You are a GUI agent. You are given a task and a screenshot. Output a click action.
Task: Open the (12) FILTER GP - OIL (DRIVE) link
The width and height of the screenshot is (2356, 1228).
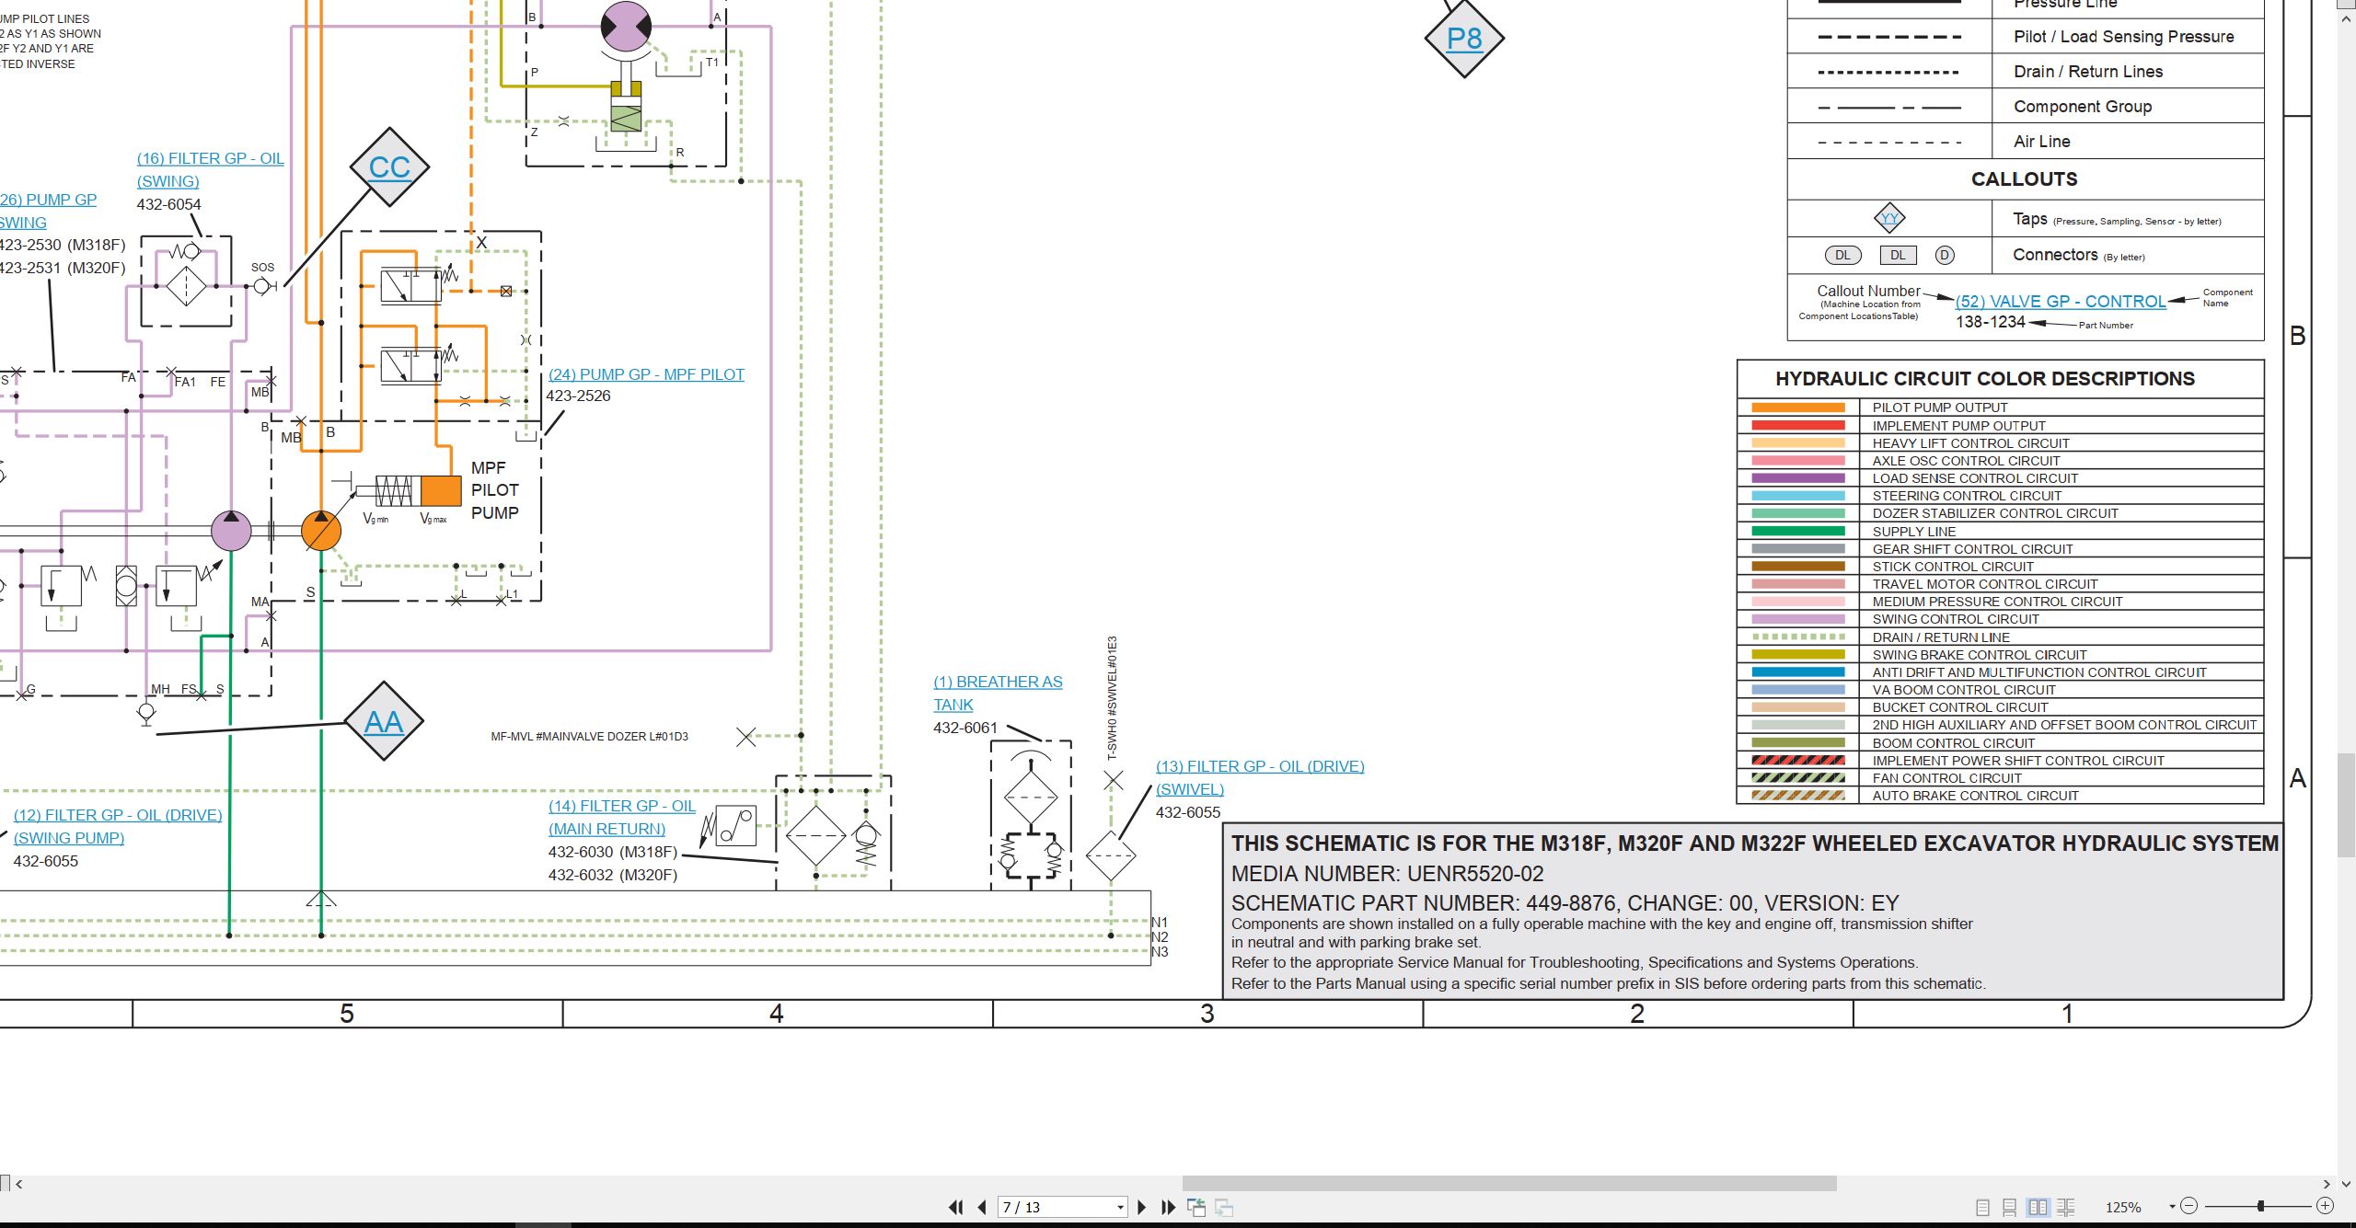click(118, 815)
